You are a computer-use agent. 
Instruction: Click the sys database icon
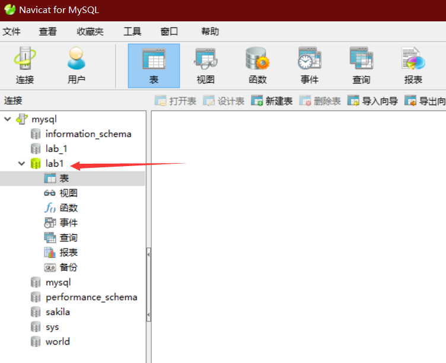pyautogui.click(x=36, y=327)
